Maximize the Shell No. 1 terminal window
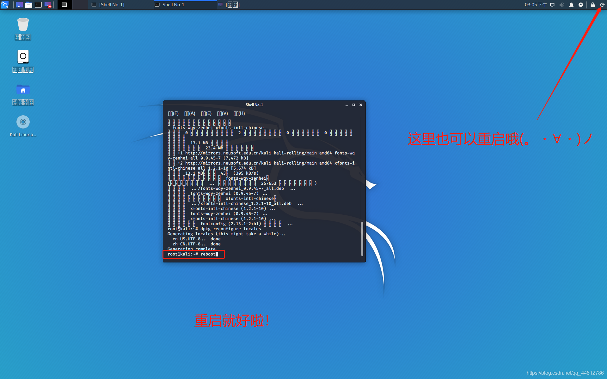Viewport: 607px width, 379px height. click(354, 105)
